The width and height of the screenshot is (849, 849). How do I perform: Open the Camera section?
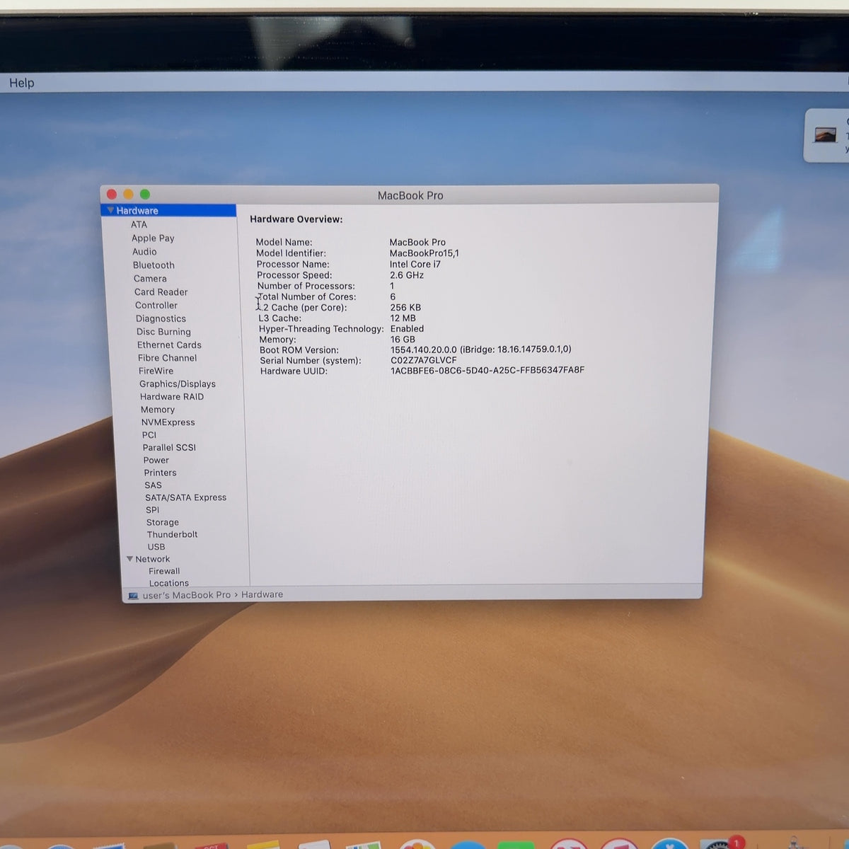[x=150, y=279]
